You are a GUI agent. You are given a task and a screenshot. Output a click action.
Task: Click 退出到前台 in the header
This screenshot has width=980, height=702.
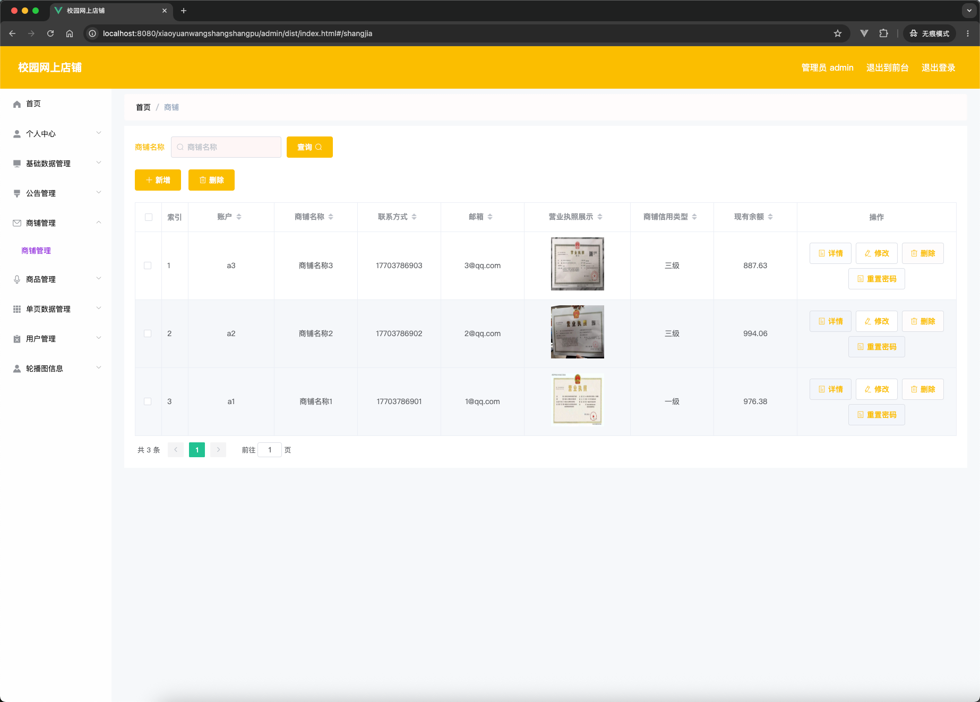pos(887,67)
